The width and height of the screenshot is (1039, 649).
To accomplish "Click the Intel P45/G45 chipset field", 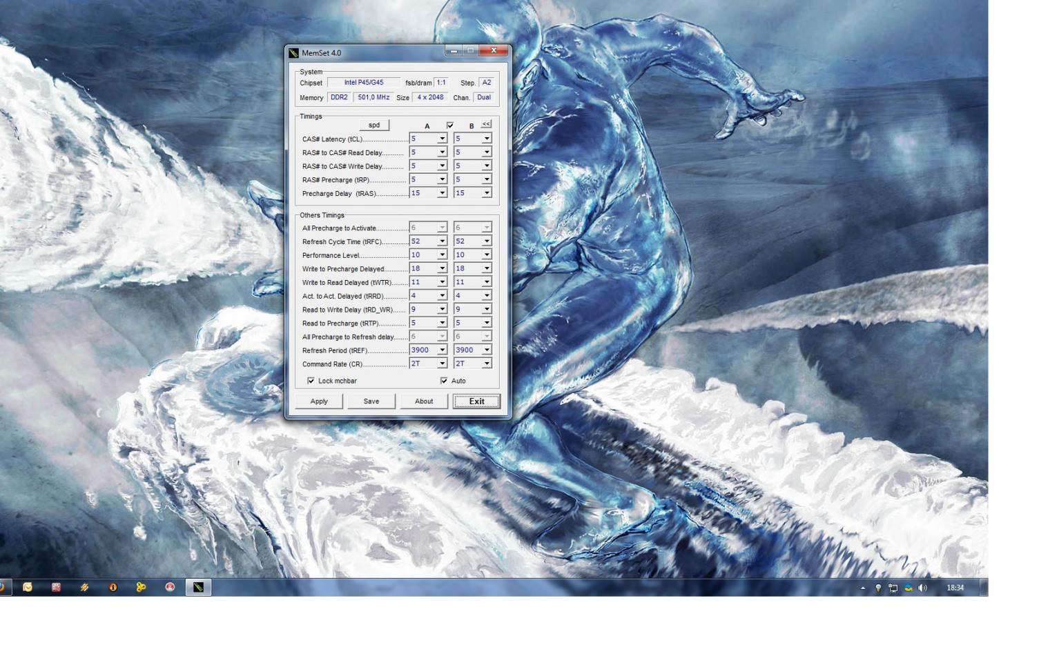I will [364, 83].
